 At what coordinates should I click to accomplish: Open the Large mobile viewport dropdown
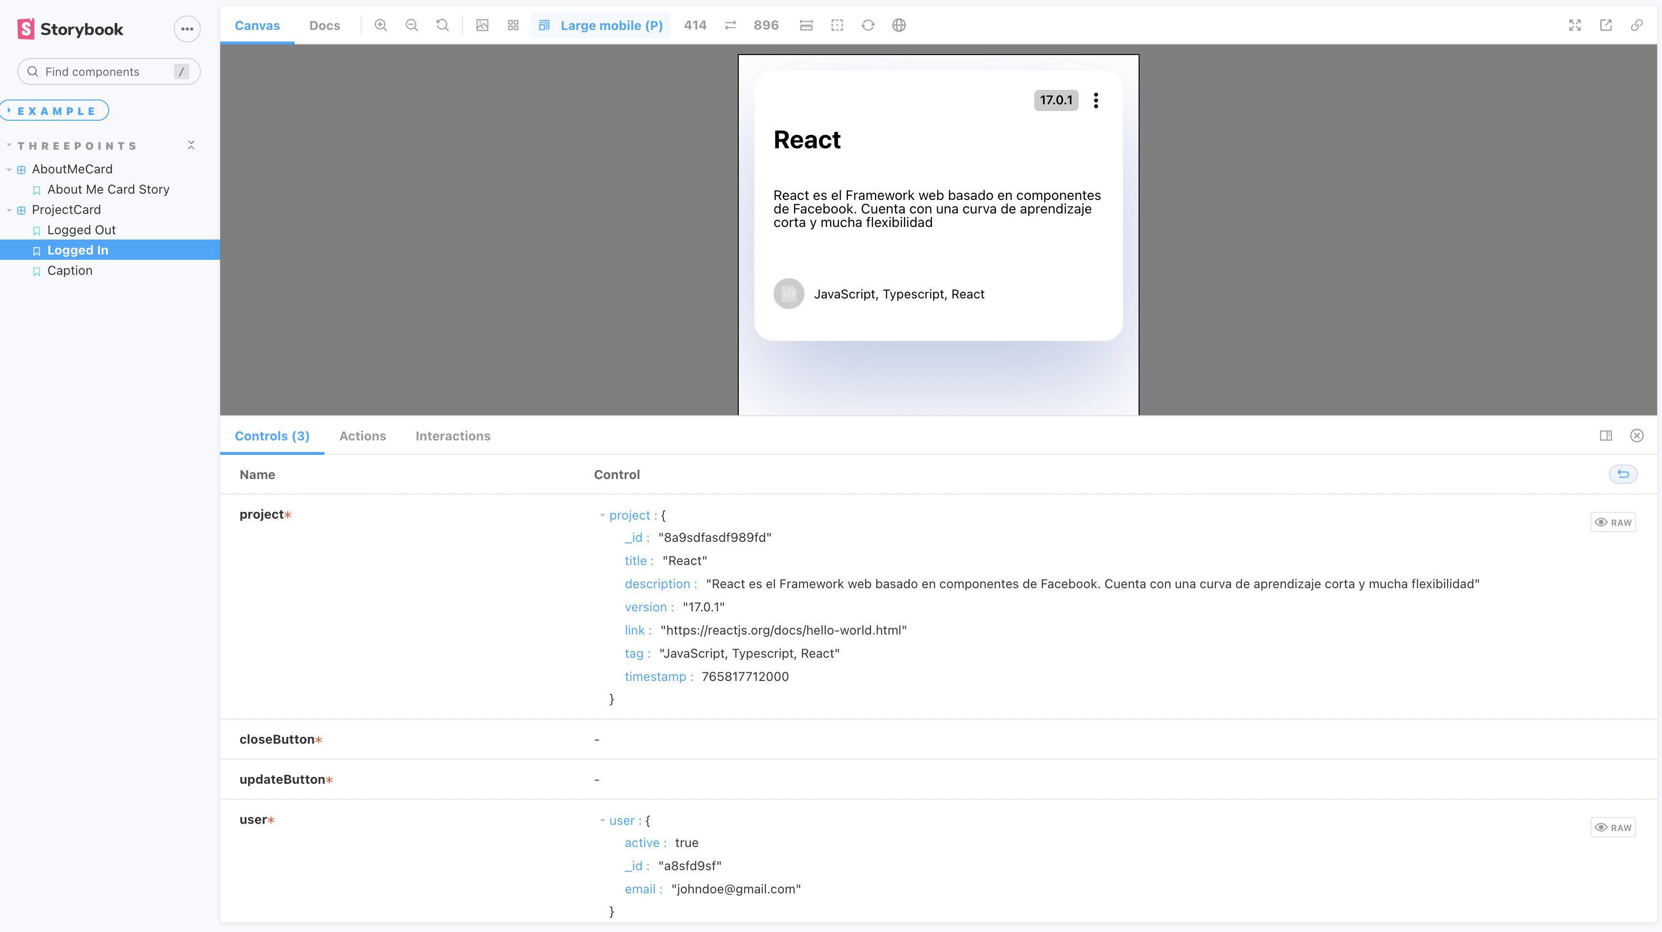(601, 25)
